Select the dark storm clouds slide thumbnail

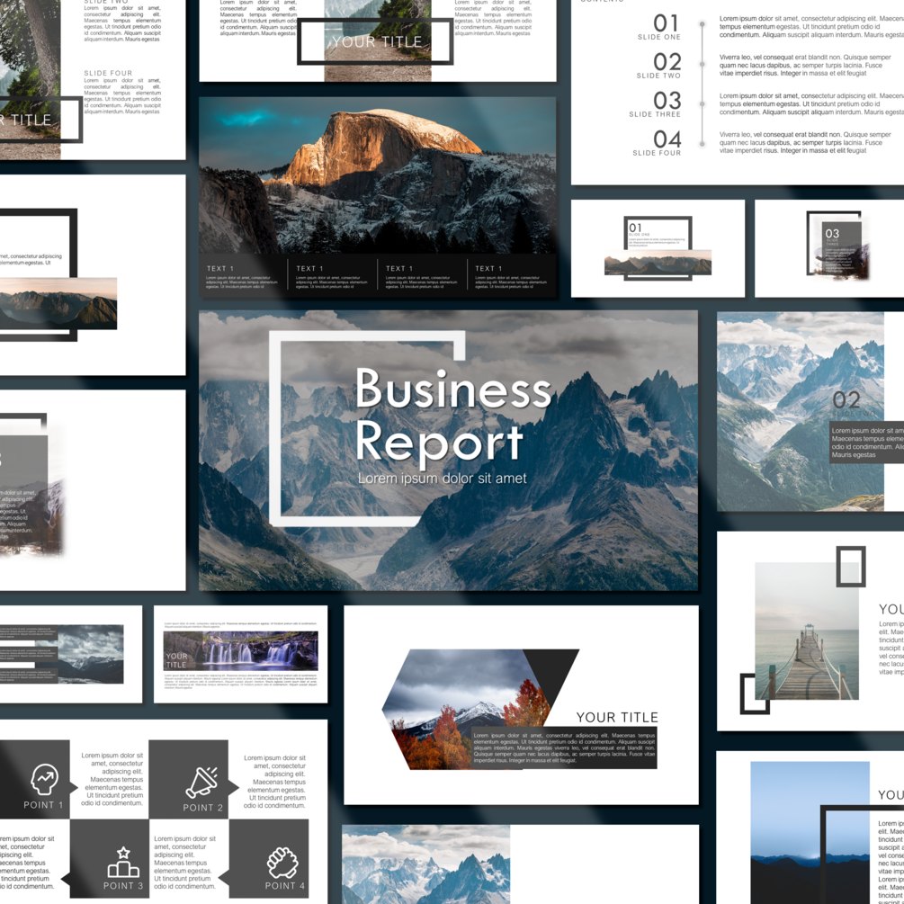coord(70,654)
